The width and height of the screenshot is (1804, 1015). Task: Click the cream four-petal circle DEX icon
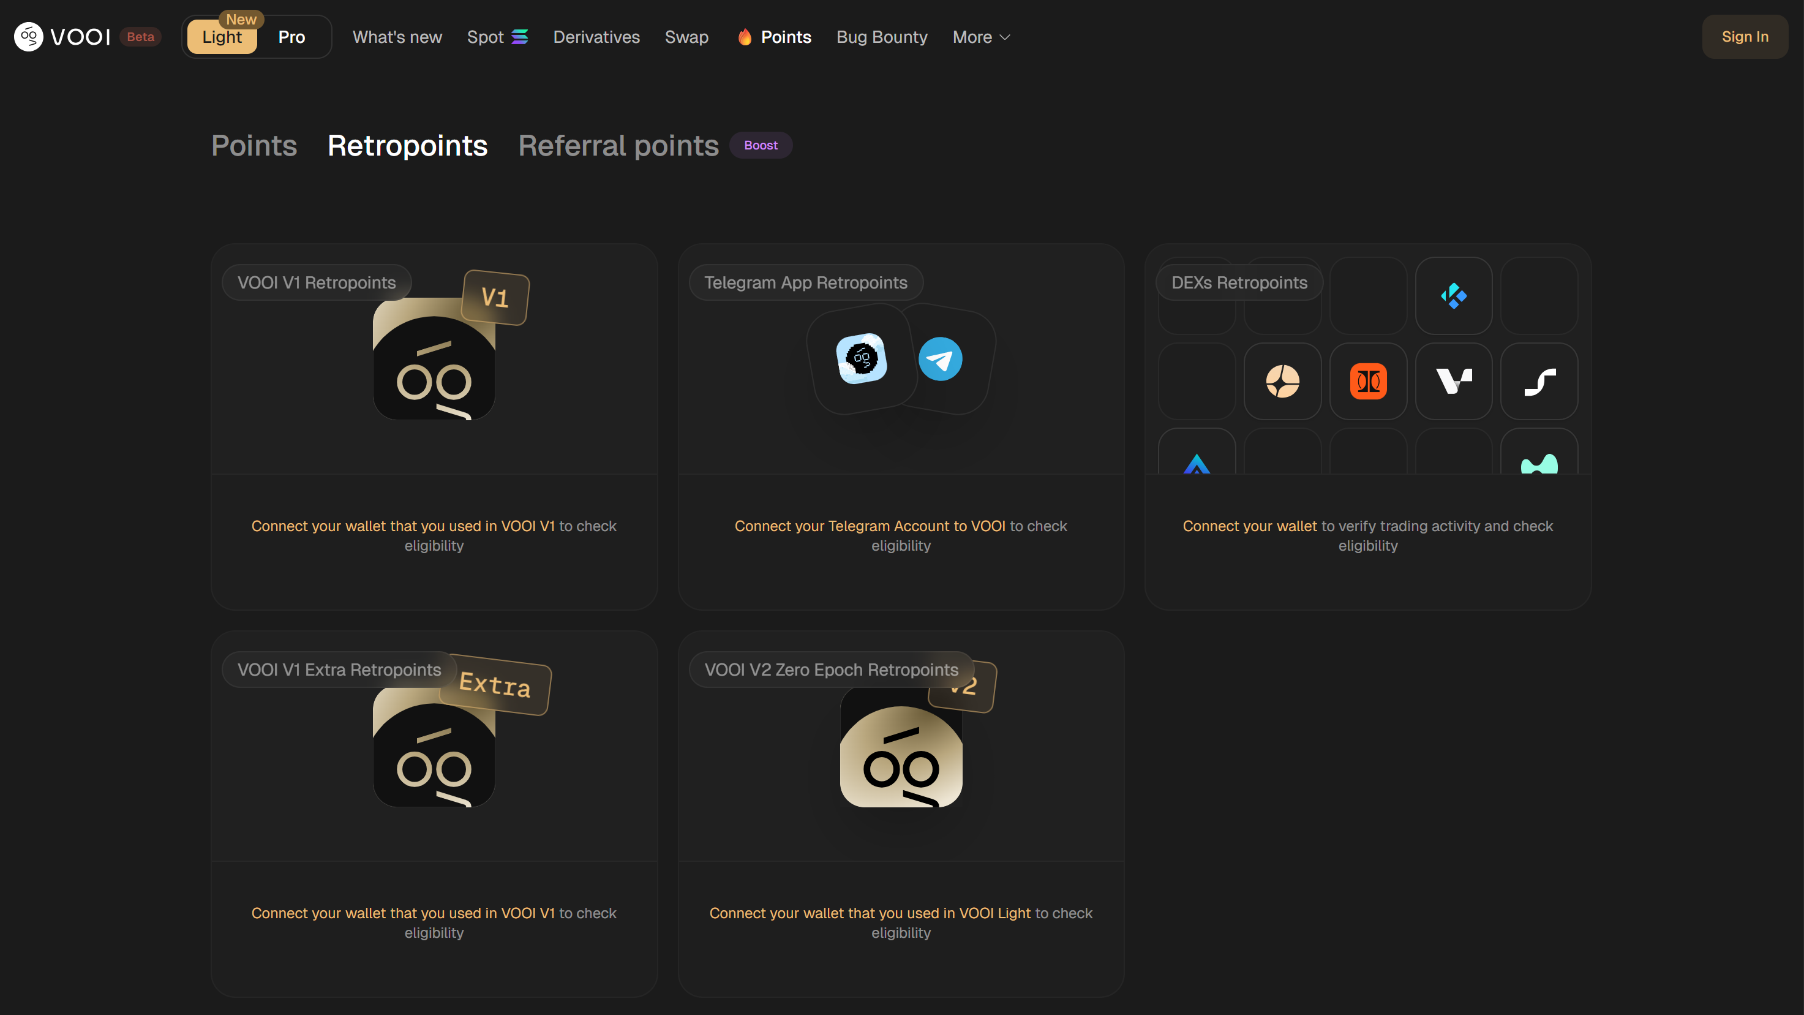(1282, 381)
